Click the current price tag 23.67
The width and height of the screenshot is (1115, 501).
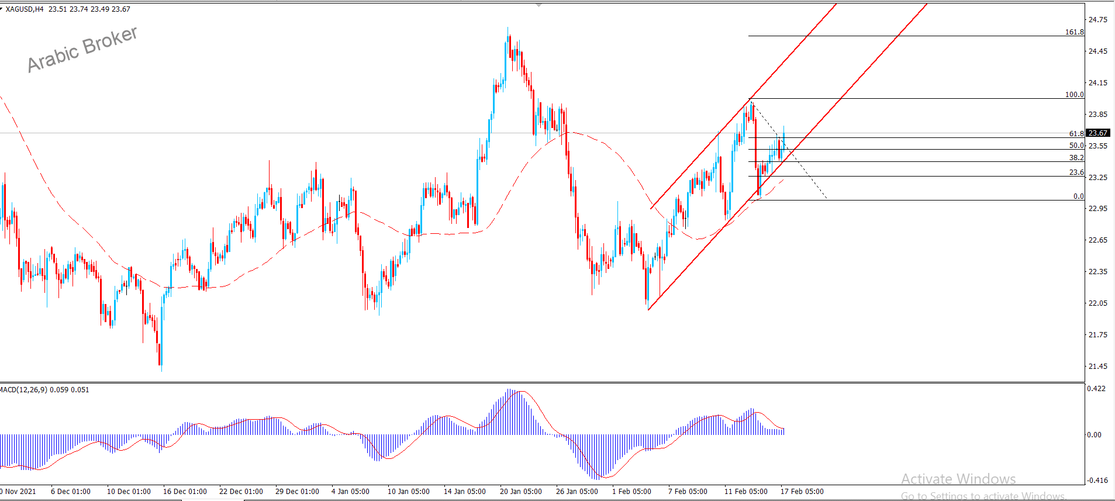[1097, 133]
